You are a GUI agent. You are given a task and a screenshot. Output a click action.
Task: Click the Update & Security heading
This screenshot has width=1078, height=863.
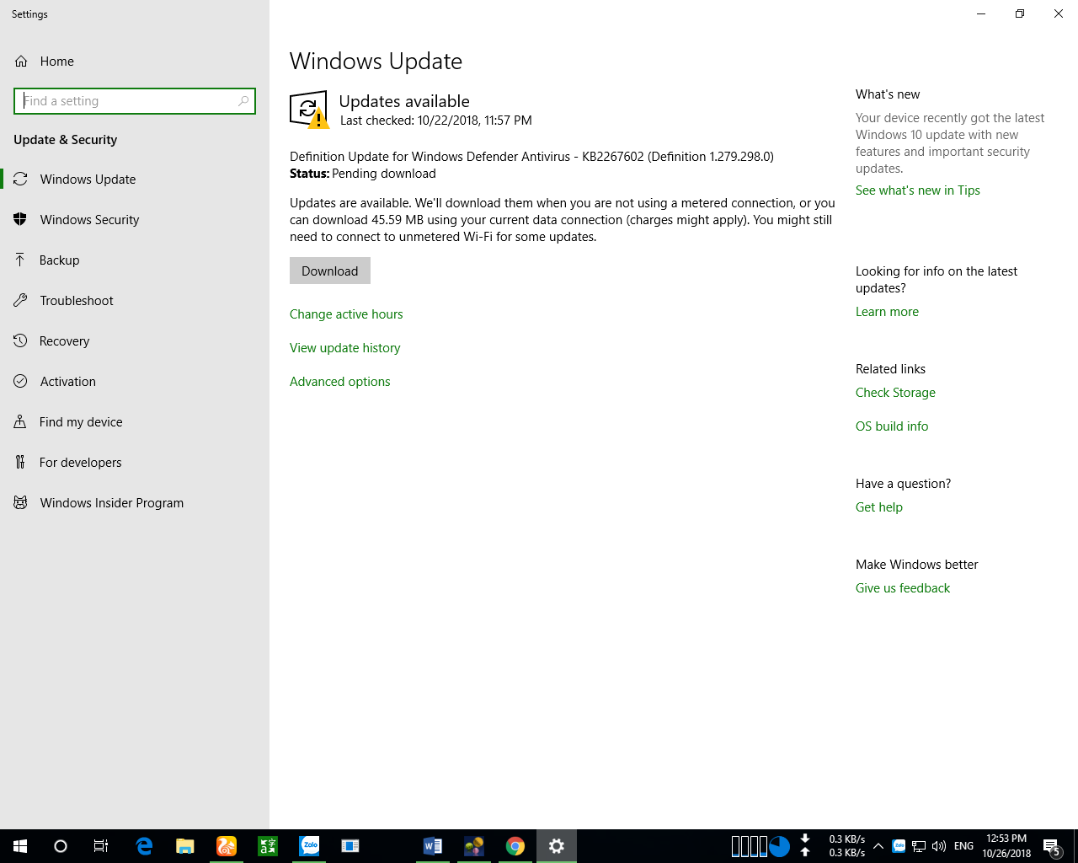(66, 140)
